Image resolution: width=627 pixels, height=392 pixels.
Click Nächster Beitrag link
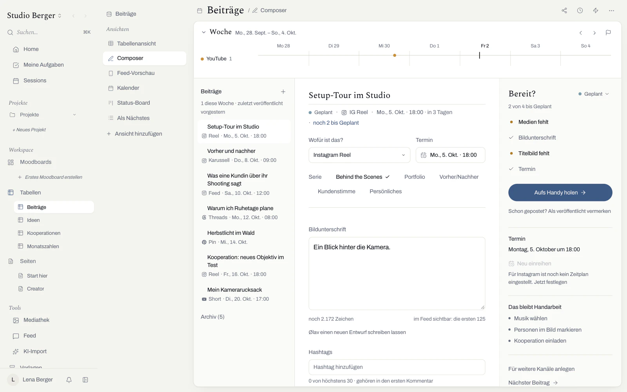(x=533, y=383)
